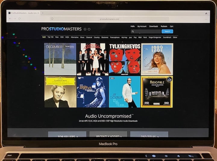Click the ProStudioMasters logo

(61, 29)
